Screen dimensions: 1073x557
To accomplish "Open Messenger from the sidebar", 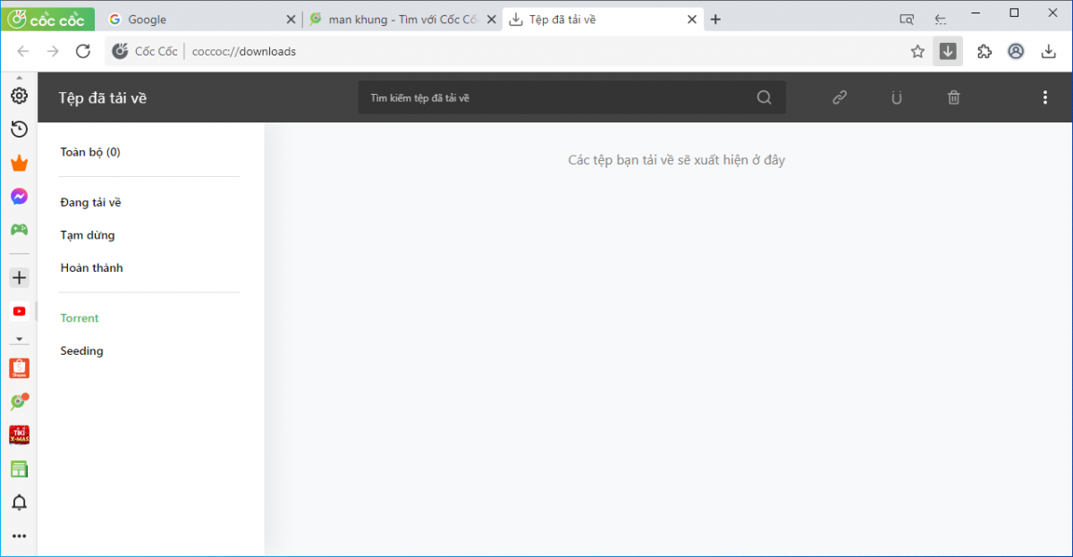I will pyautogui.click(x=19, y=196).
